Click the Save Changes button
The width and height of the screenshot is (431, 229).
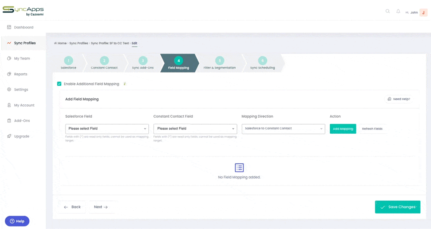tap(397, 207)
